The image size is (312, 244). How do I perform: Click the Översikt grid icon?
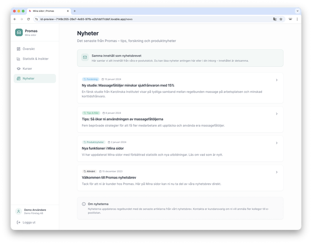pyautogui.click(x=18, y=49)
